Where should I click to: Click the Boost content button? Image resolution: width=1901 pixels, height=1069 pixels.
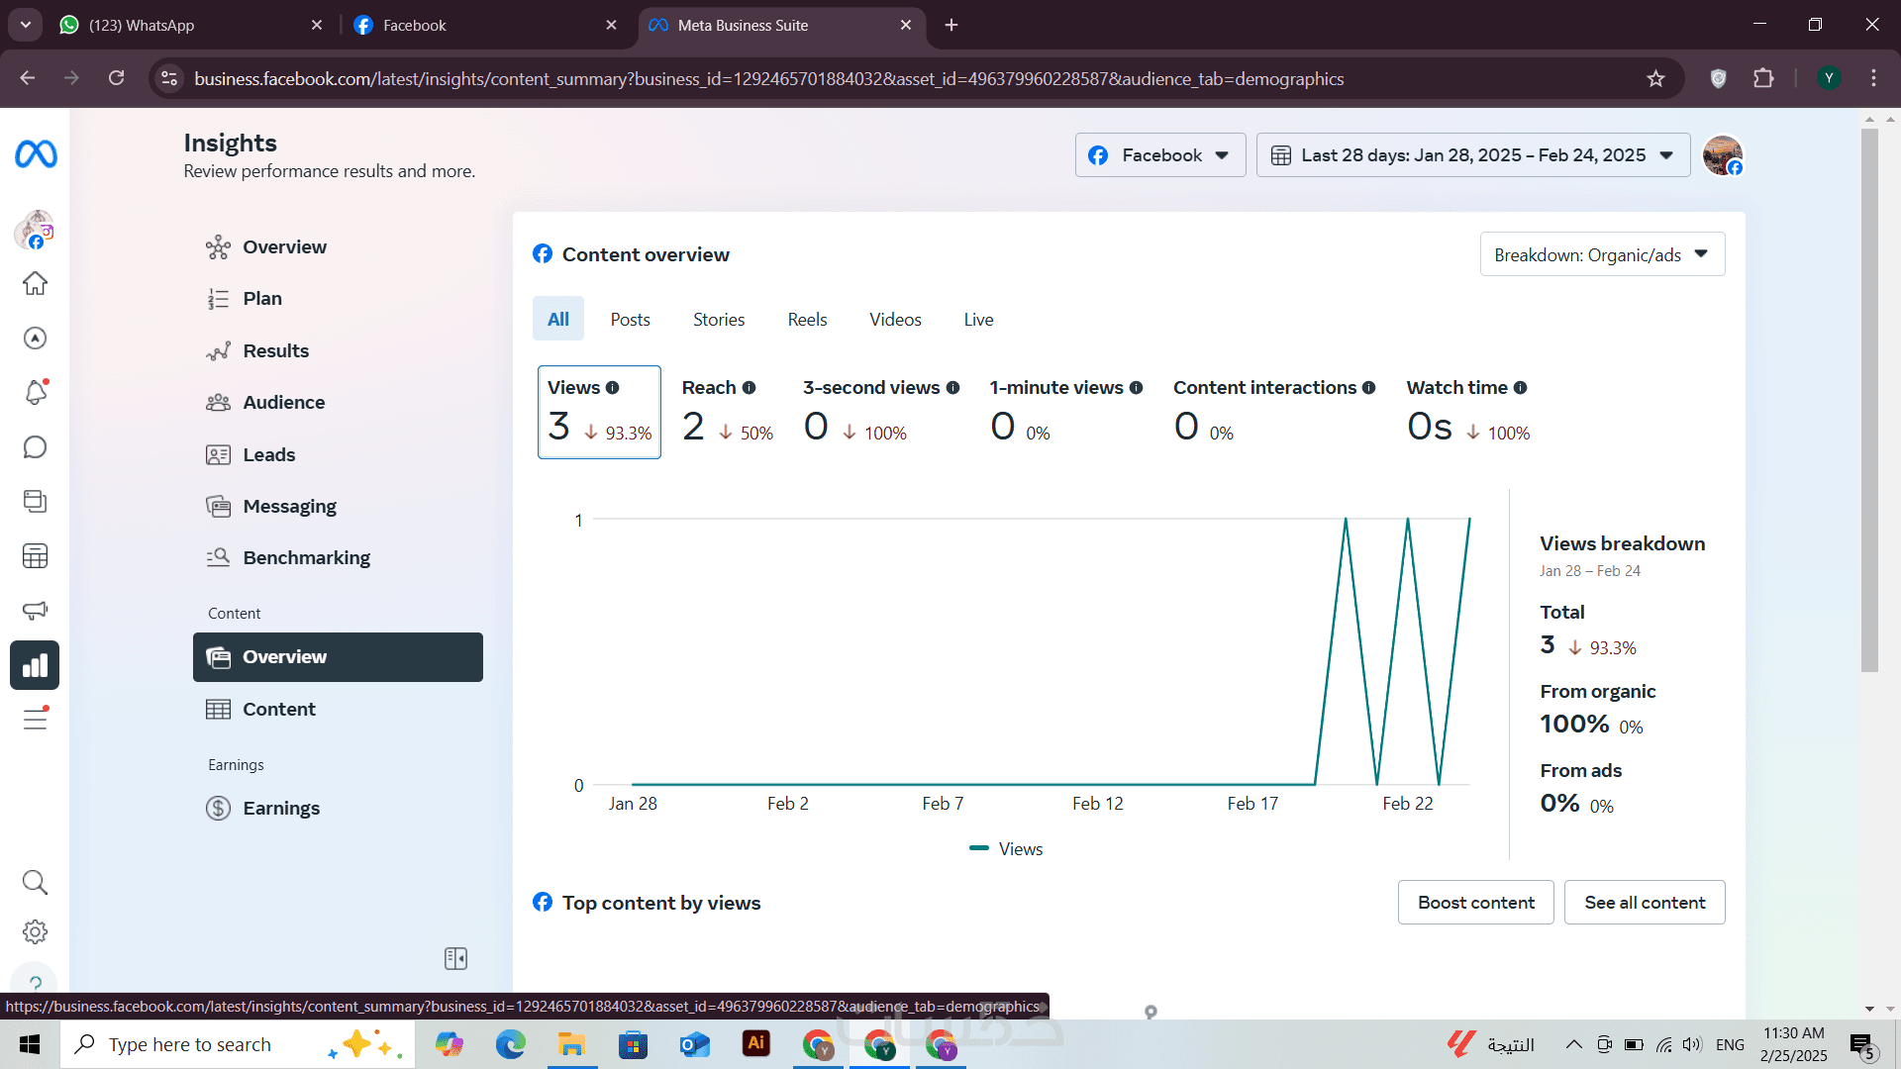(x=1475, y=903)
